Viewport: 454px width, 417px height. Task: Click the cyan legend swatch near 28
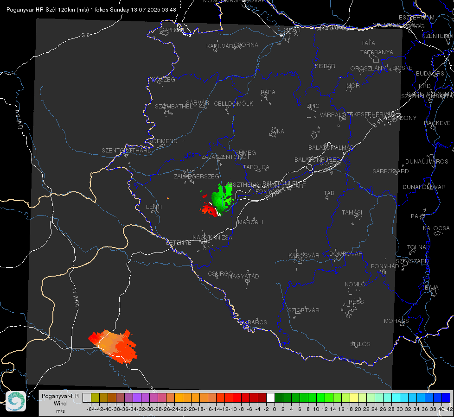click(396, 398)
